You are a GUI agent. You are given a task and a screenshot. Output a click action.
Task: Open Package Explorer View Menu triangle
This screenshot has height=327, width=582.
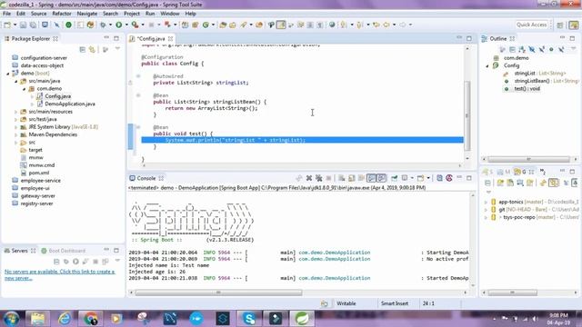point(117,48)
